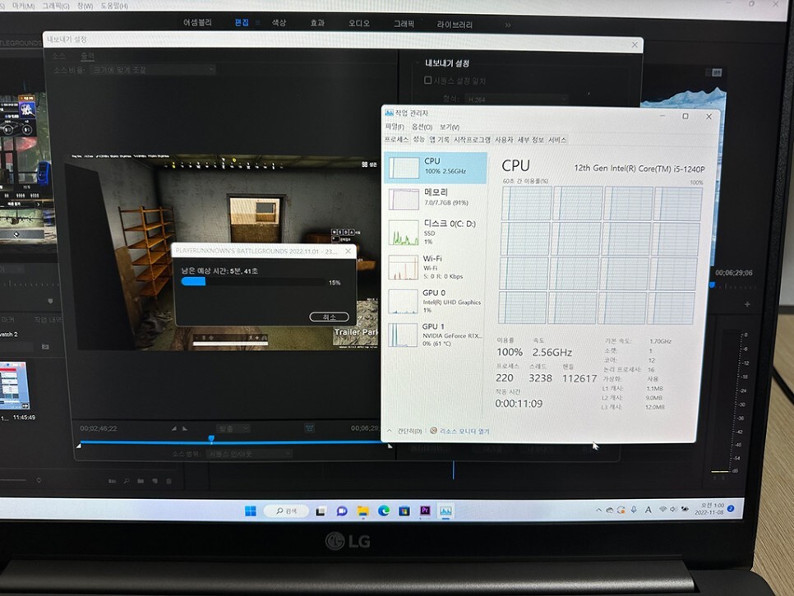Viewport: 794px width, 596px height.
Task: Click the export progress bar
Action: click(253, 281)
